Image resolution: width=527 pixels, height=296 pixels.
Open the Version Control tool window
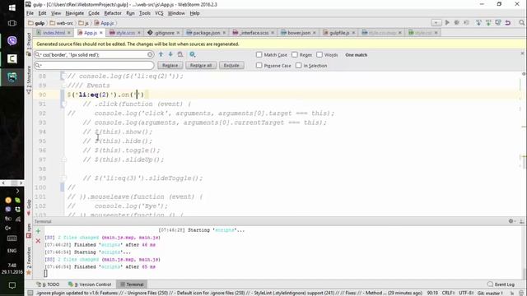90,284
